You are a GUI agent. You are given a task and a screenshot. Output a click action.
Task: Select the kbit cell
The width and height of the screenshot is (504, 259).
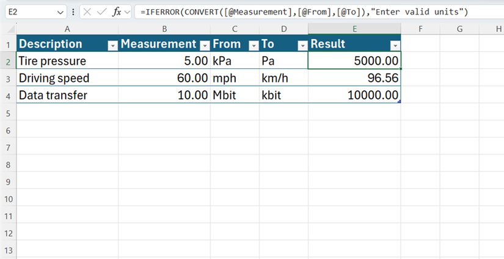point(284,95)
